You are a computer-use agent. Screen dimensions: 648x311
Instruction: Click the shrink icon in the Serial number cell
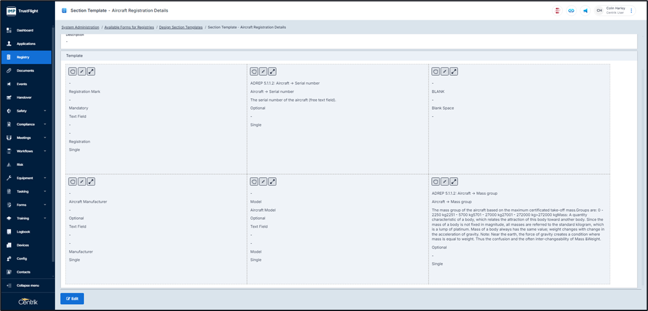263,72
